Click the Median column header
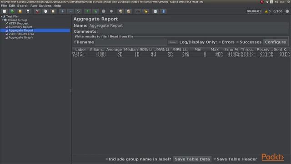Image resolution: width=291 pixels, height=164 pixels. [x=131, y=50]
